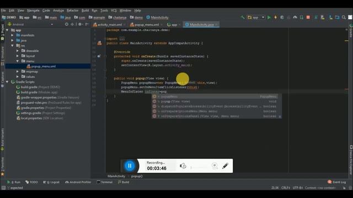Expand the java folder
The height and width of the screenshot is (198, 353).
(12, 40)
